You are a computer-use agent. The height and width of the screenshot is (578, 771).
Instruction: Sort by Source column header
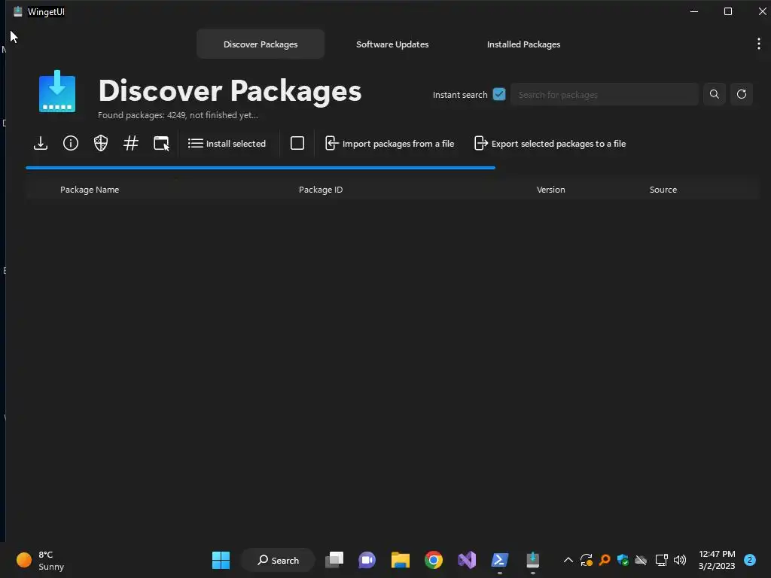[663, 190]
